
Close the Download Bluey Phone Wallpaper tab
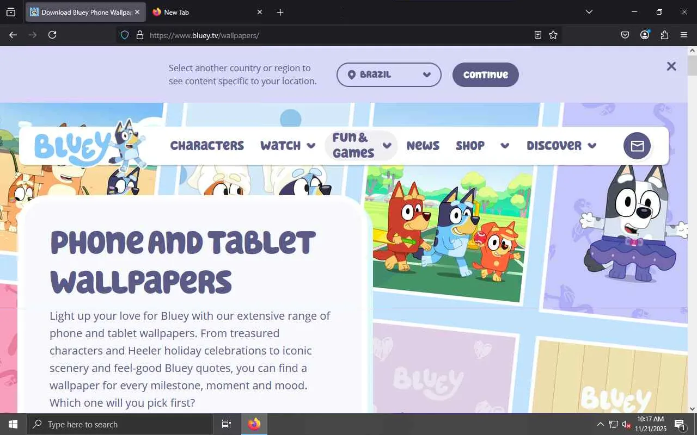137,12
